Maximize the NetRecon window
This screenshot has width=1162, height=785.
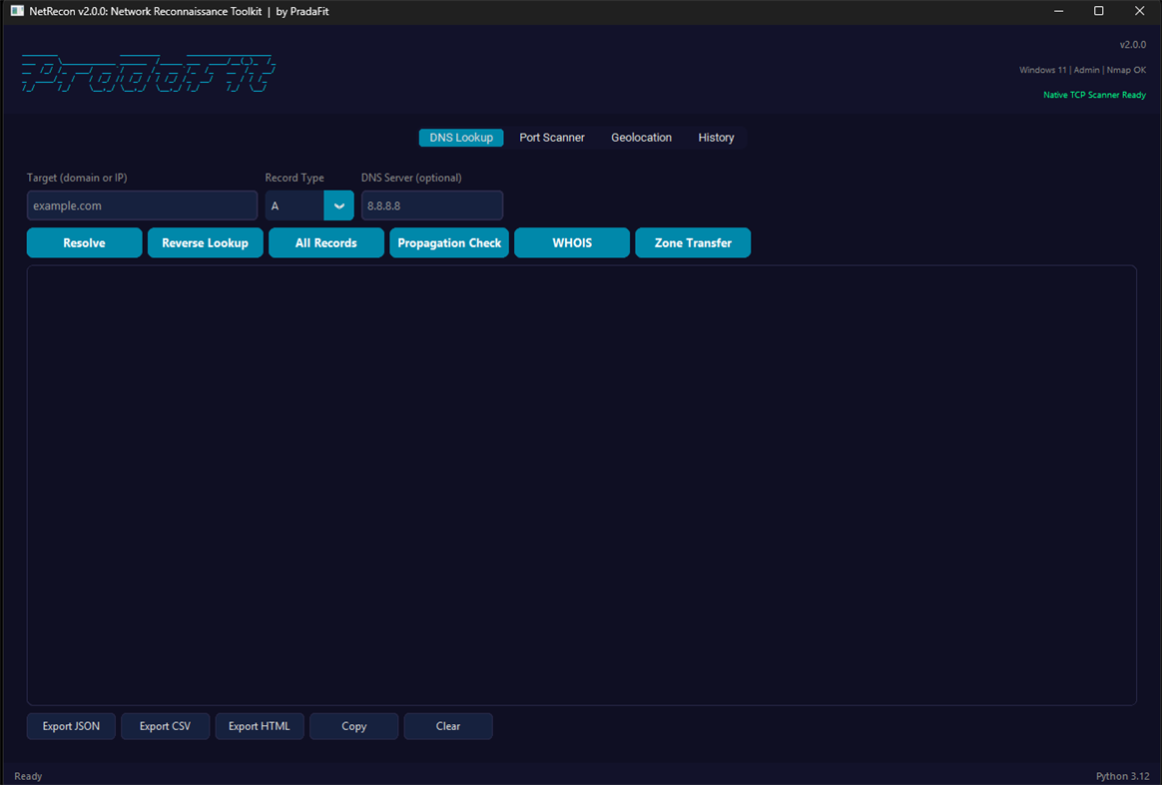[x=1099, y=11]
